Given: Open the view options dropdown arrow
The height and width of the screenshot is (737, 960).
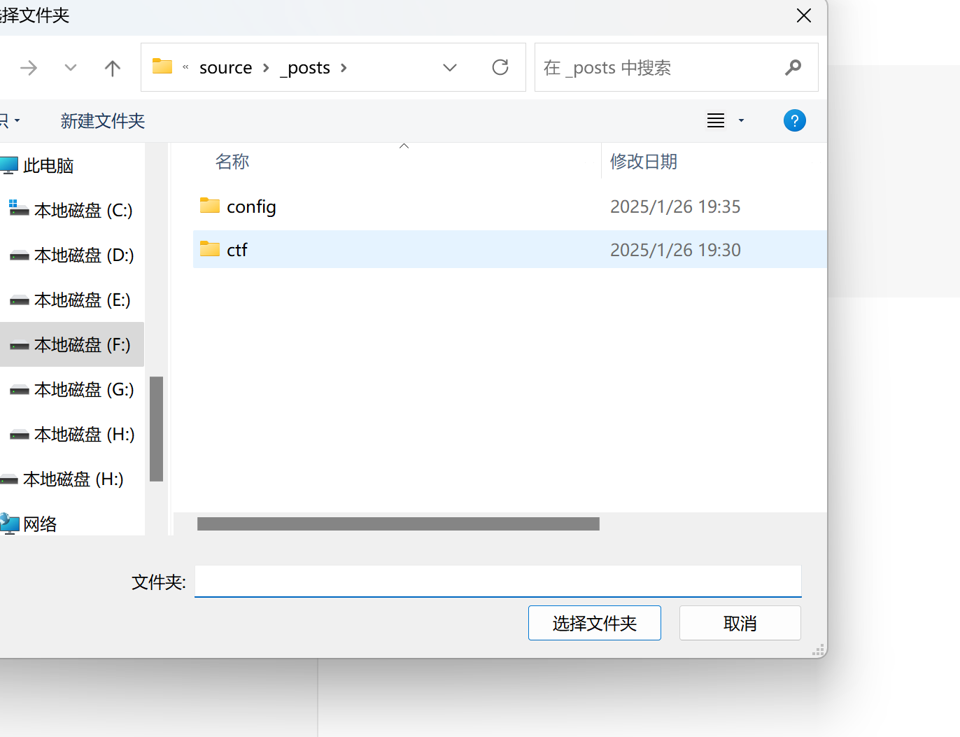Looking at the screenshot, I should (x=741, y=120).
